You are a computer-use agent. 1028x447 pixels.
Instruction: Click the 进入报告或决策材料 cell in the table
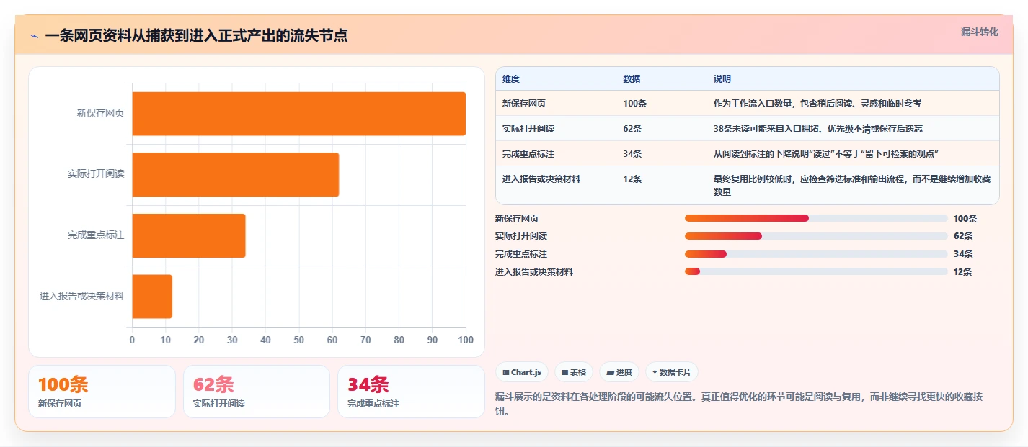[541, 179]
